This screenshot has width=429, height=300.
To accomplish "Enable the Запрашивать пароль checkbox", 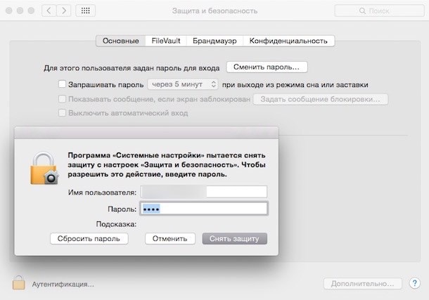I will [62, 84].
